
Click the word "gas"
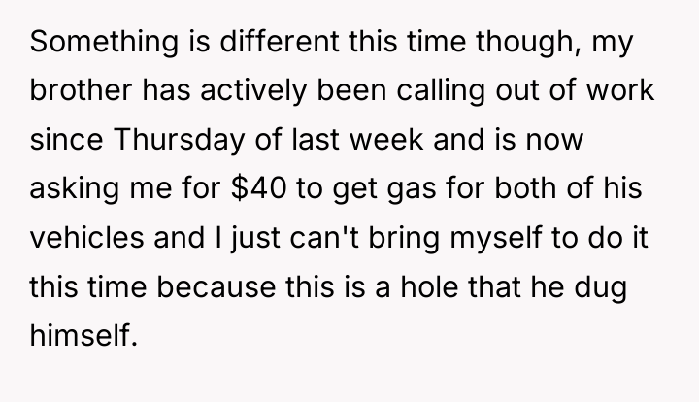click(x=412, y=190)
